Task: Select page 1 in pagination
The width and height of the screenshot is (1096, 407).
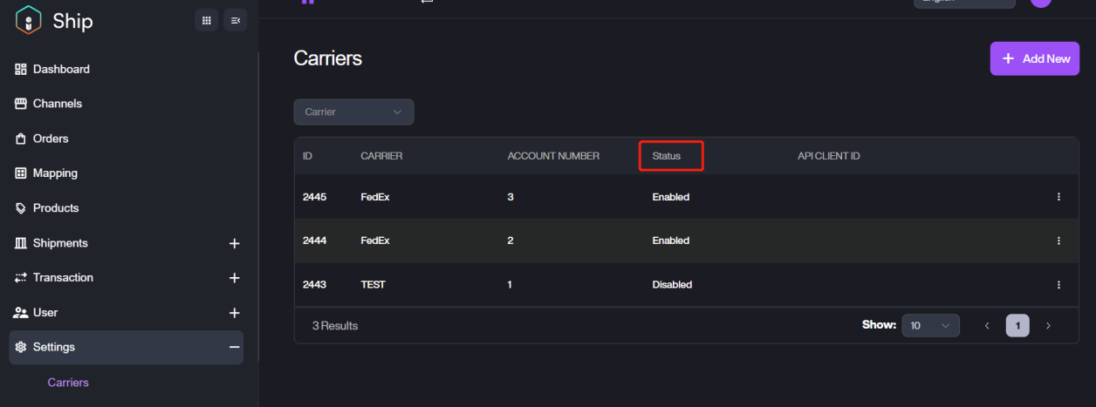Action: pos(1017,326)
